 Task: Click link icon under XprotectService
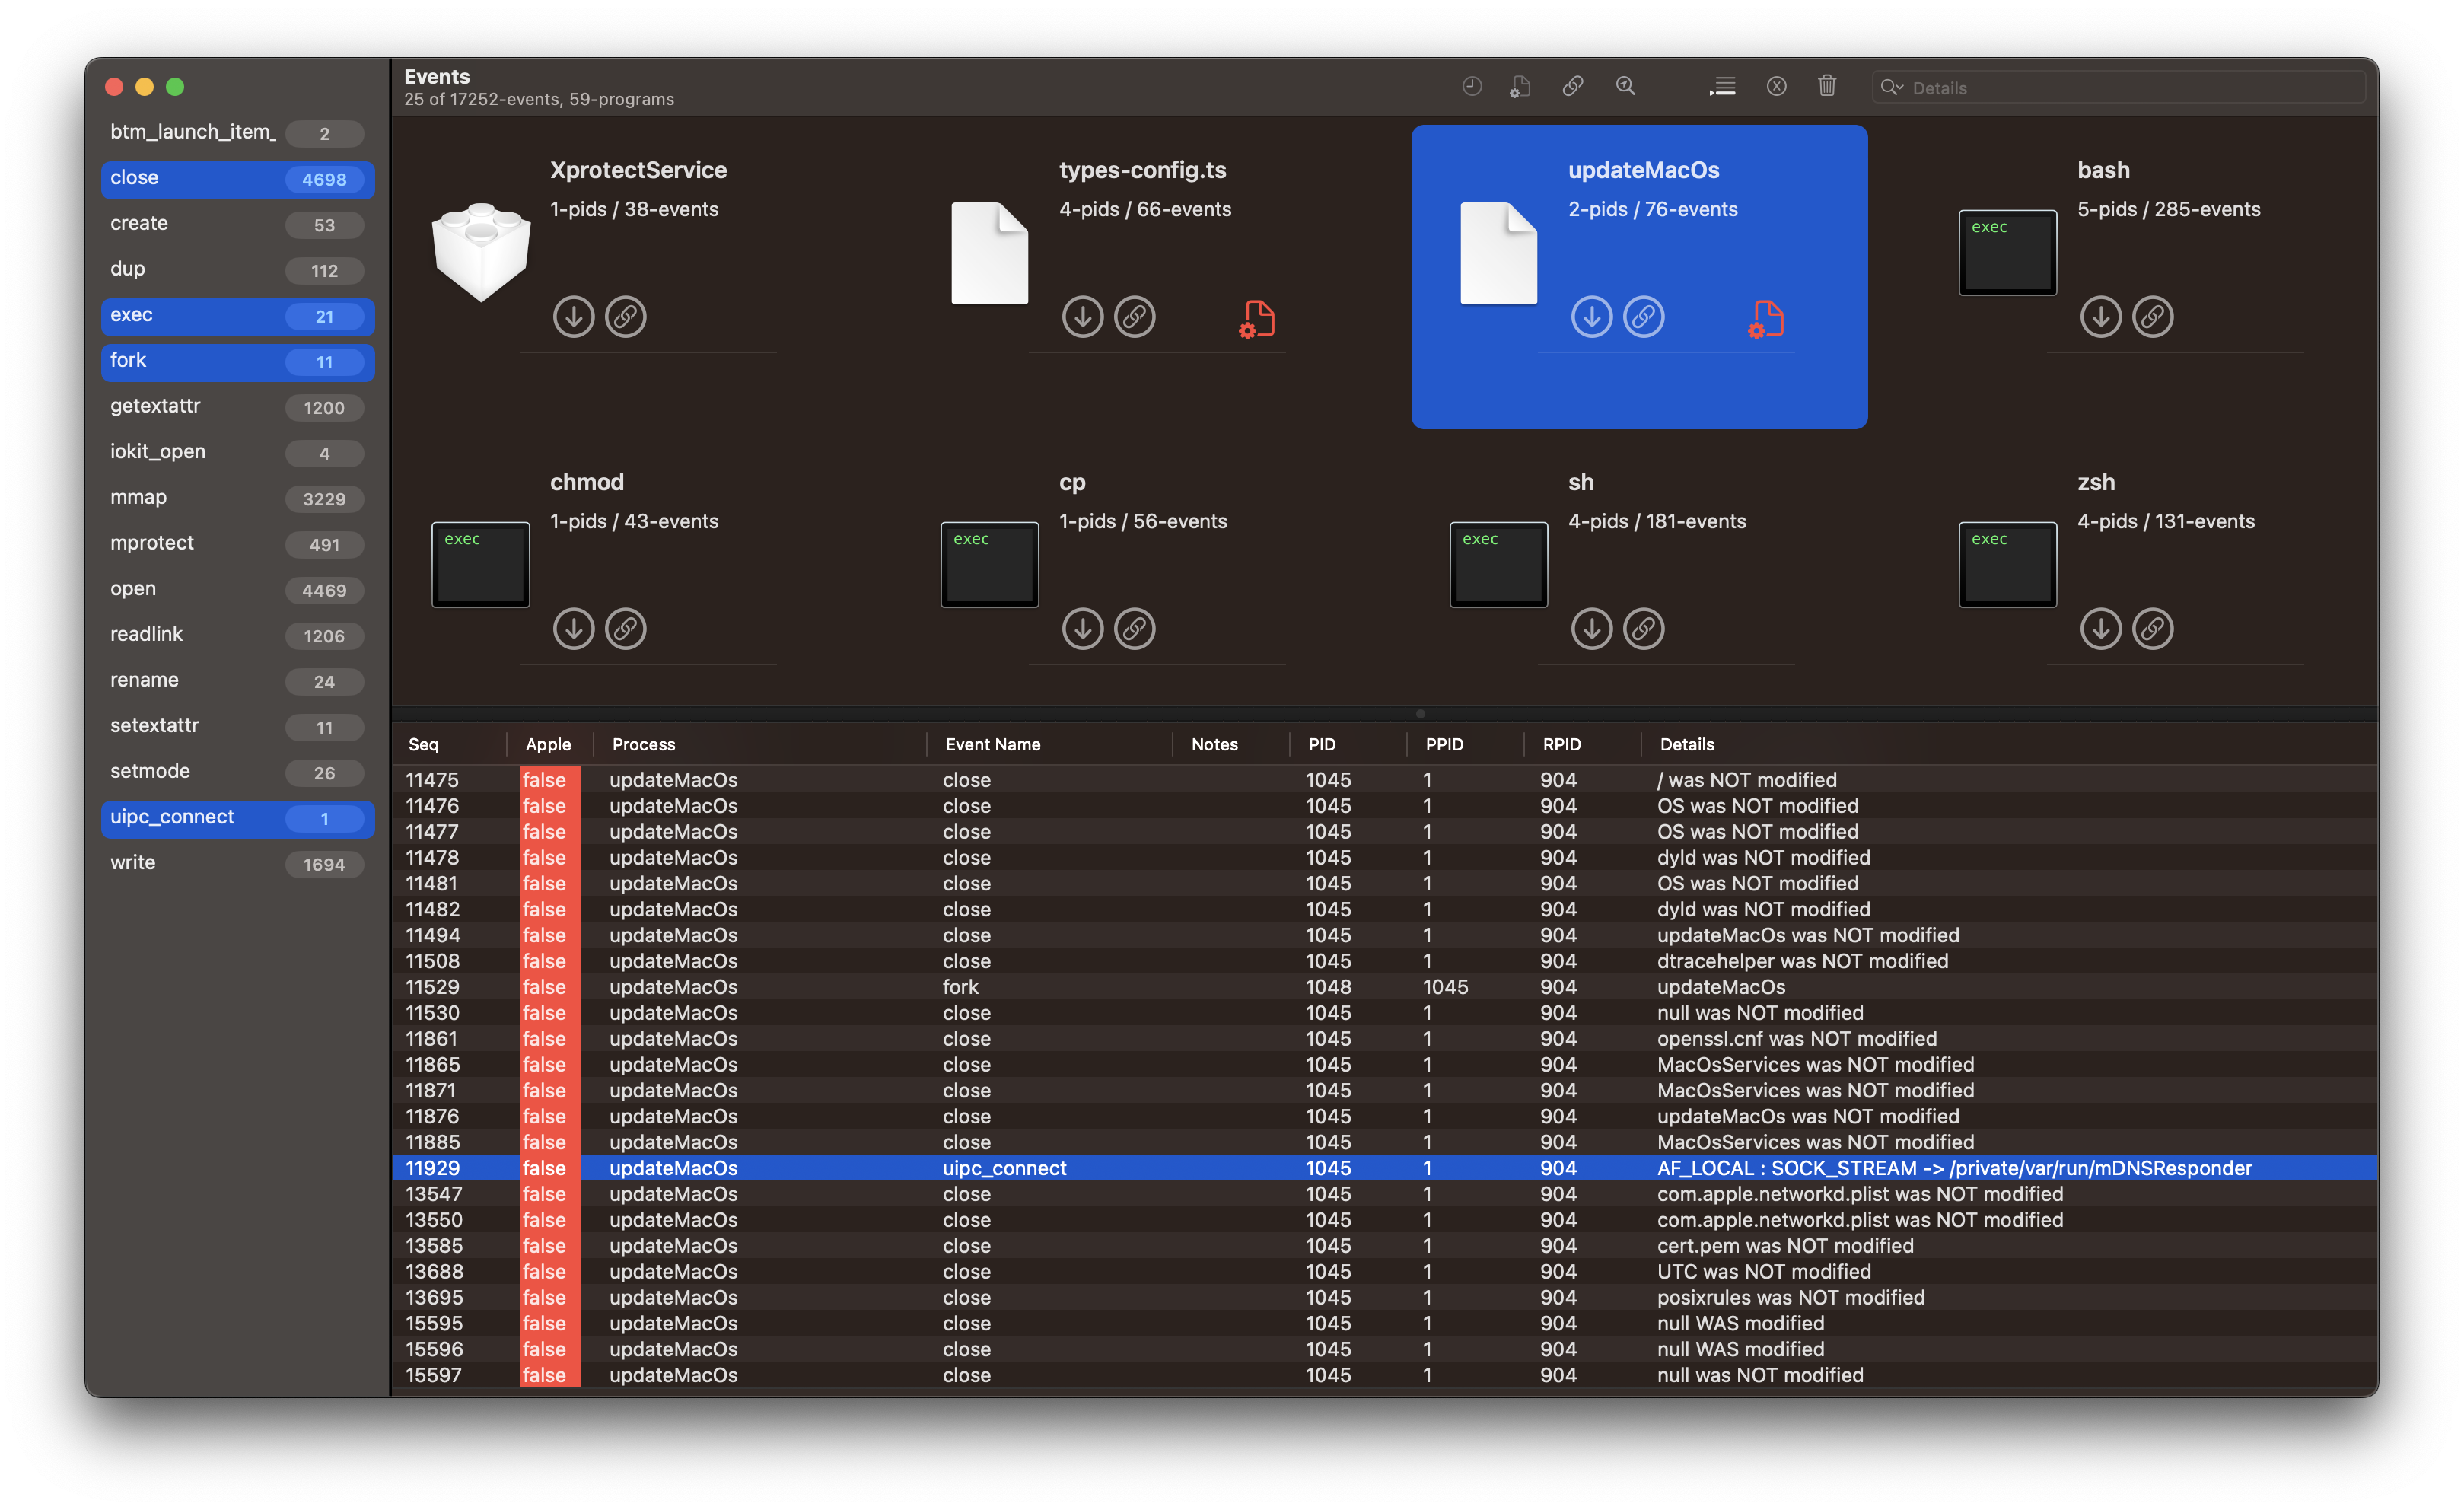tap(626, 317)
